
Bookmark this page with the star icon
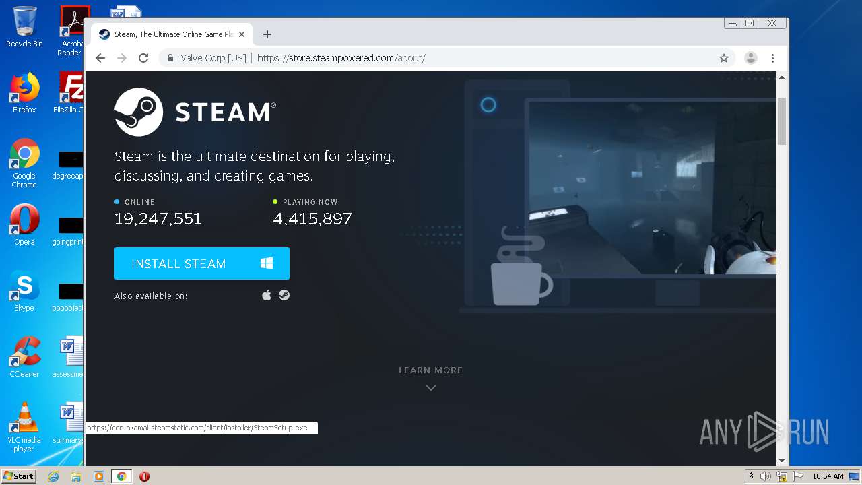pyautogui.click(x=724, y=58)
